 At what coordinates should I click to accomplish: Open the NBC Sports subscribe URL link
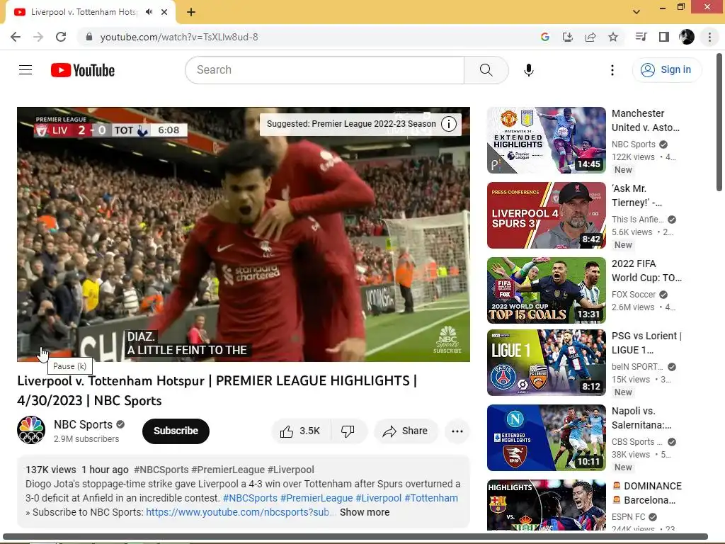coord(240,513)
